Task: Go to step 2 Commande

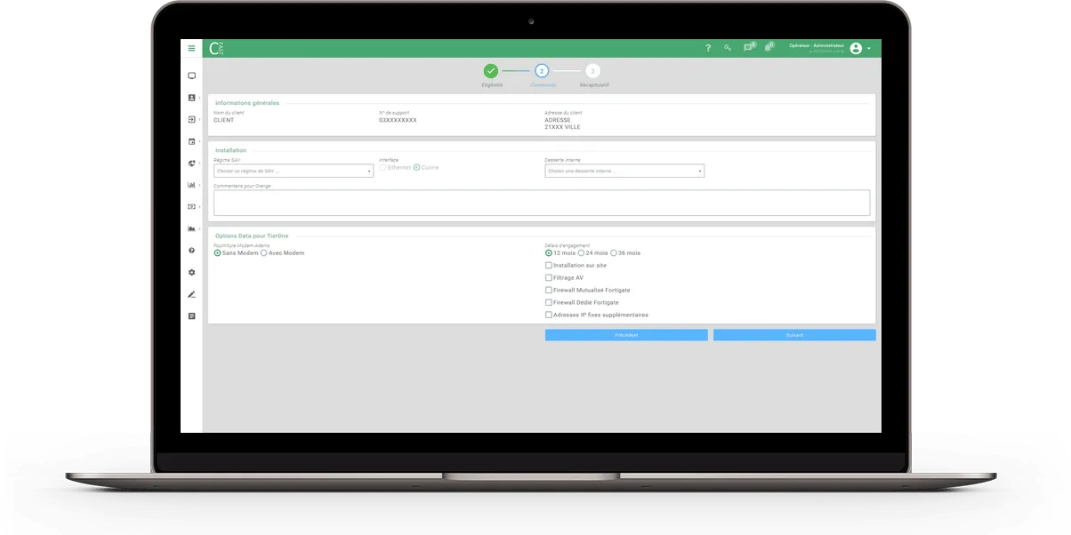Action: [542, 71]
